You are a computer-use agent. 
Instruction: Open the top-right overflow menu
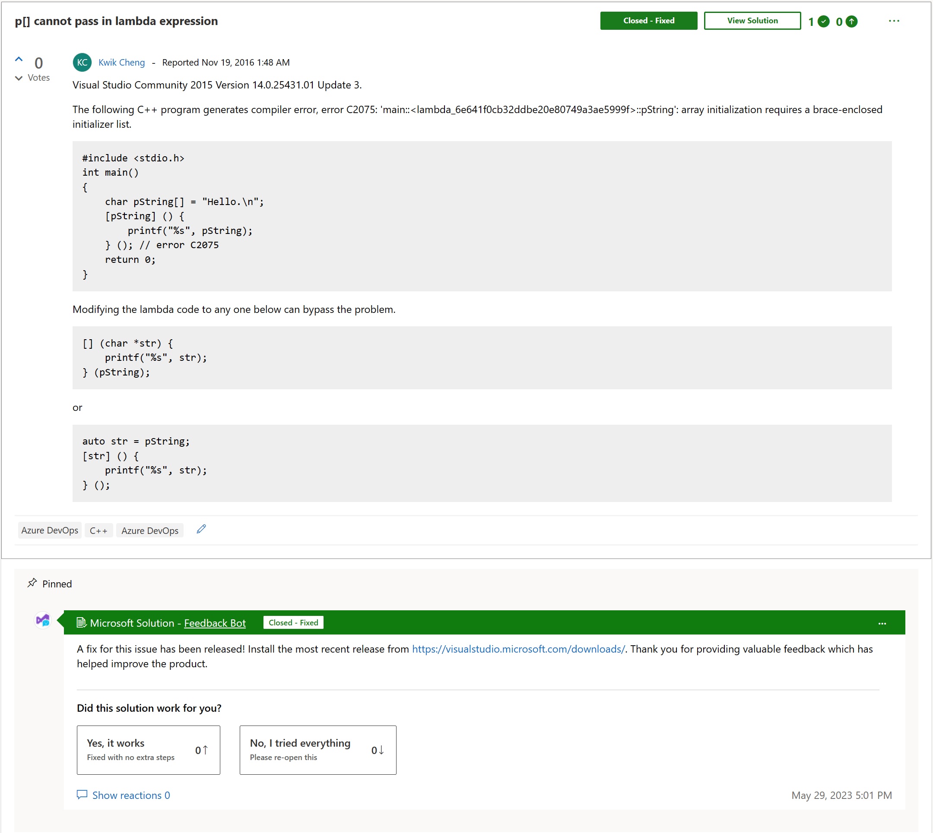(894, 21)
